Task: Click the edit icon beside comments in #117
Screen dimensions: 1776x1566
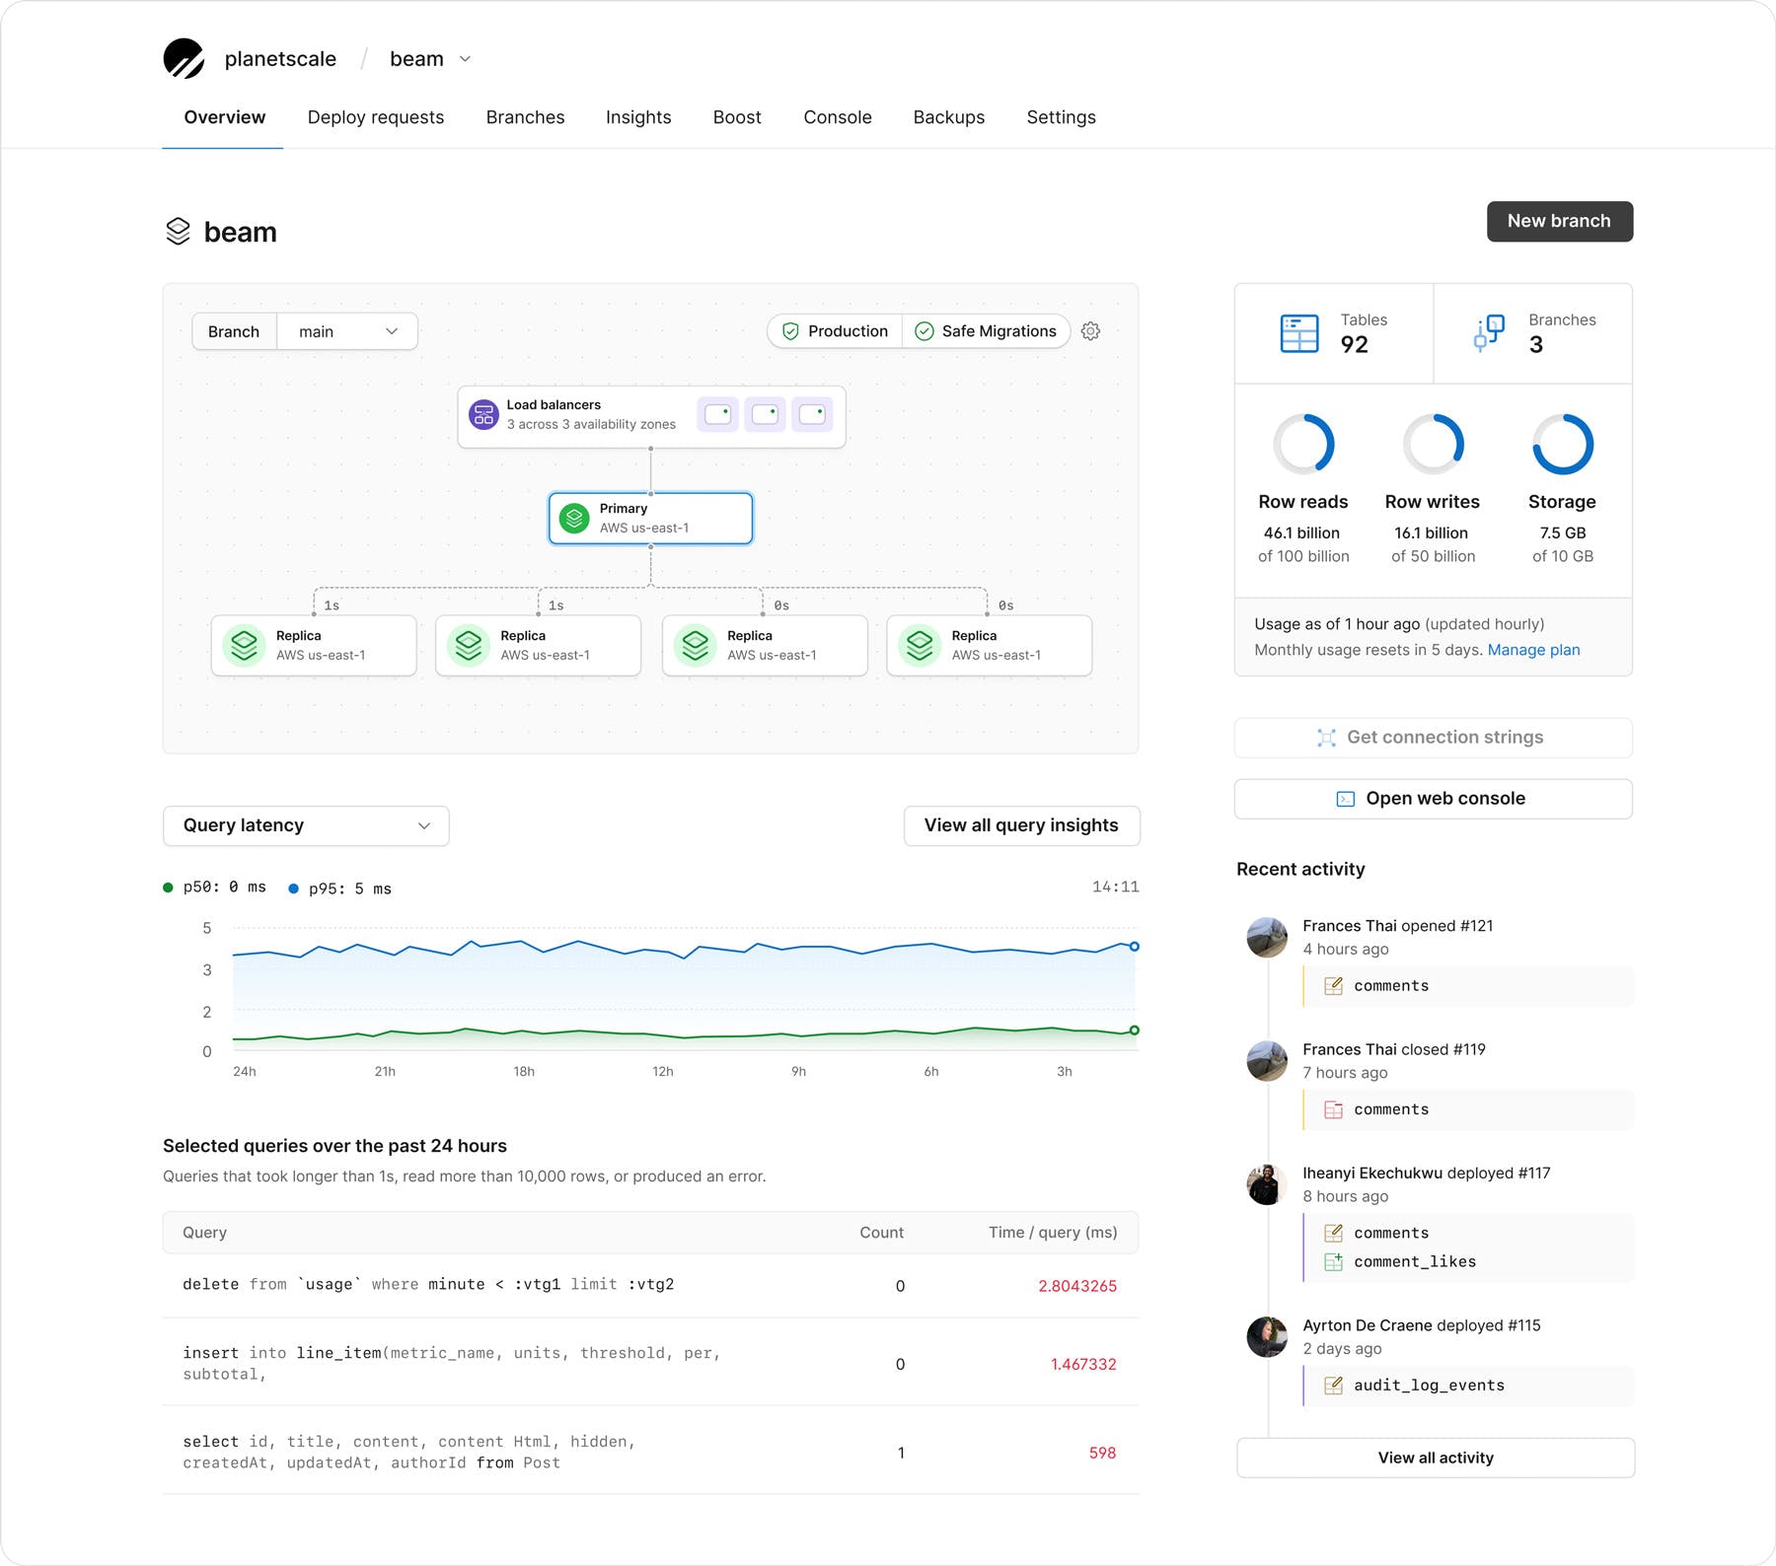Action: [x=1333, y=1233]
